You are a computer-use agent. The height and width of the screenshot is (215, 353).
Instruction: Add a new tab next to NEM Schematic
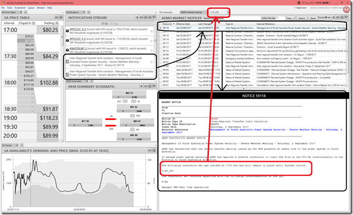[x=92, y=81]
